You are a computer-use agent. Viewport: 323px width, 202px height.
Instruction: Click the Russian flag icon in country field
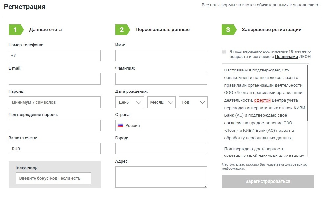pyautogui.click(x=120, y=126)
